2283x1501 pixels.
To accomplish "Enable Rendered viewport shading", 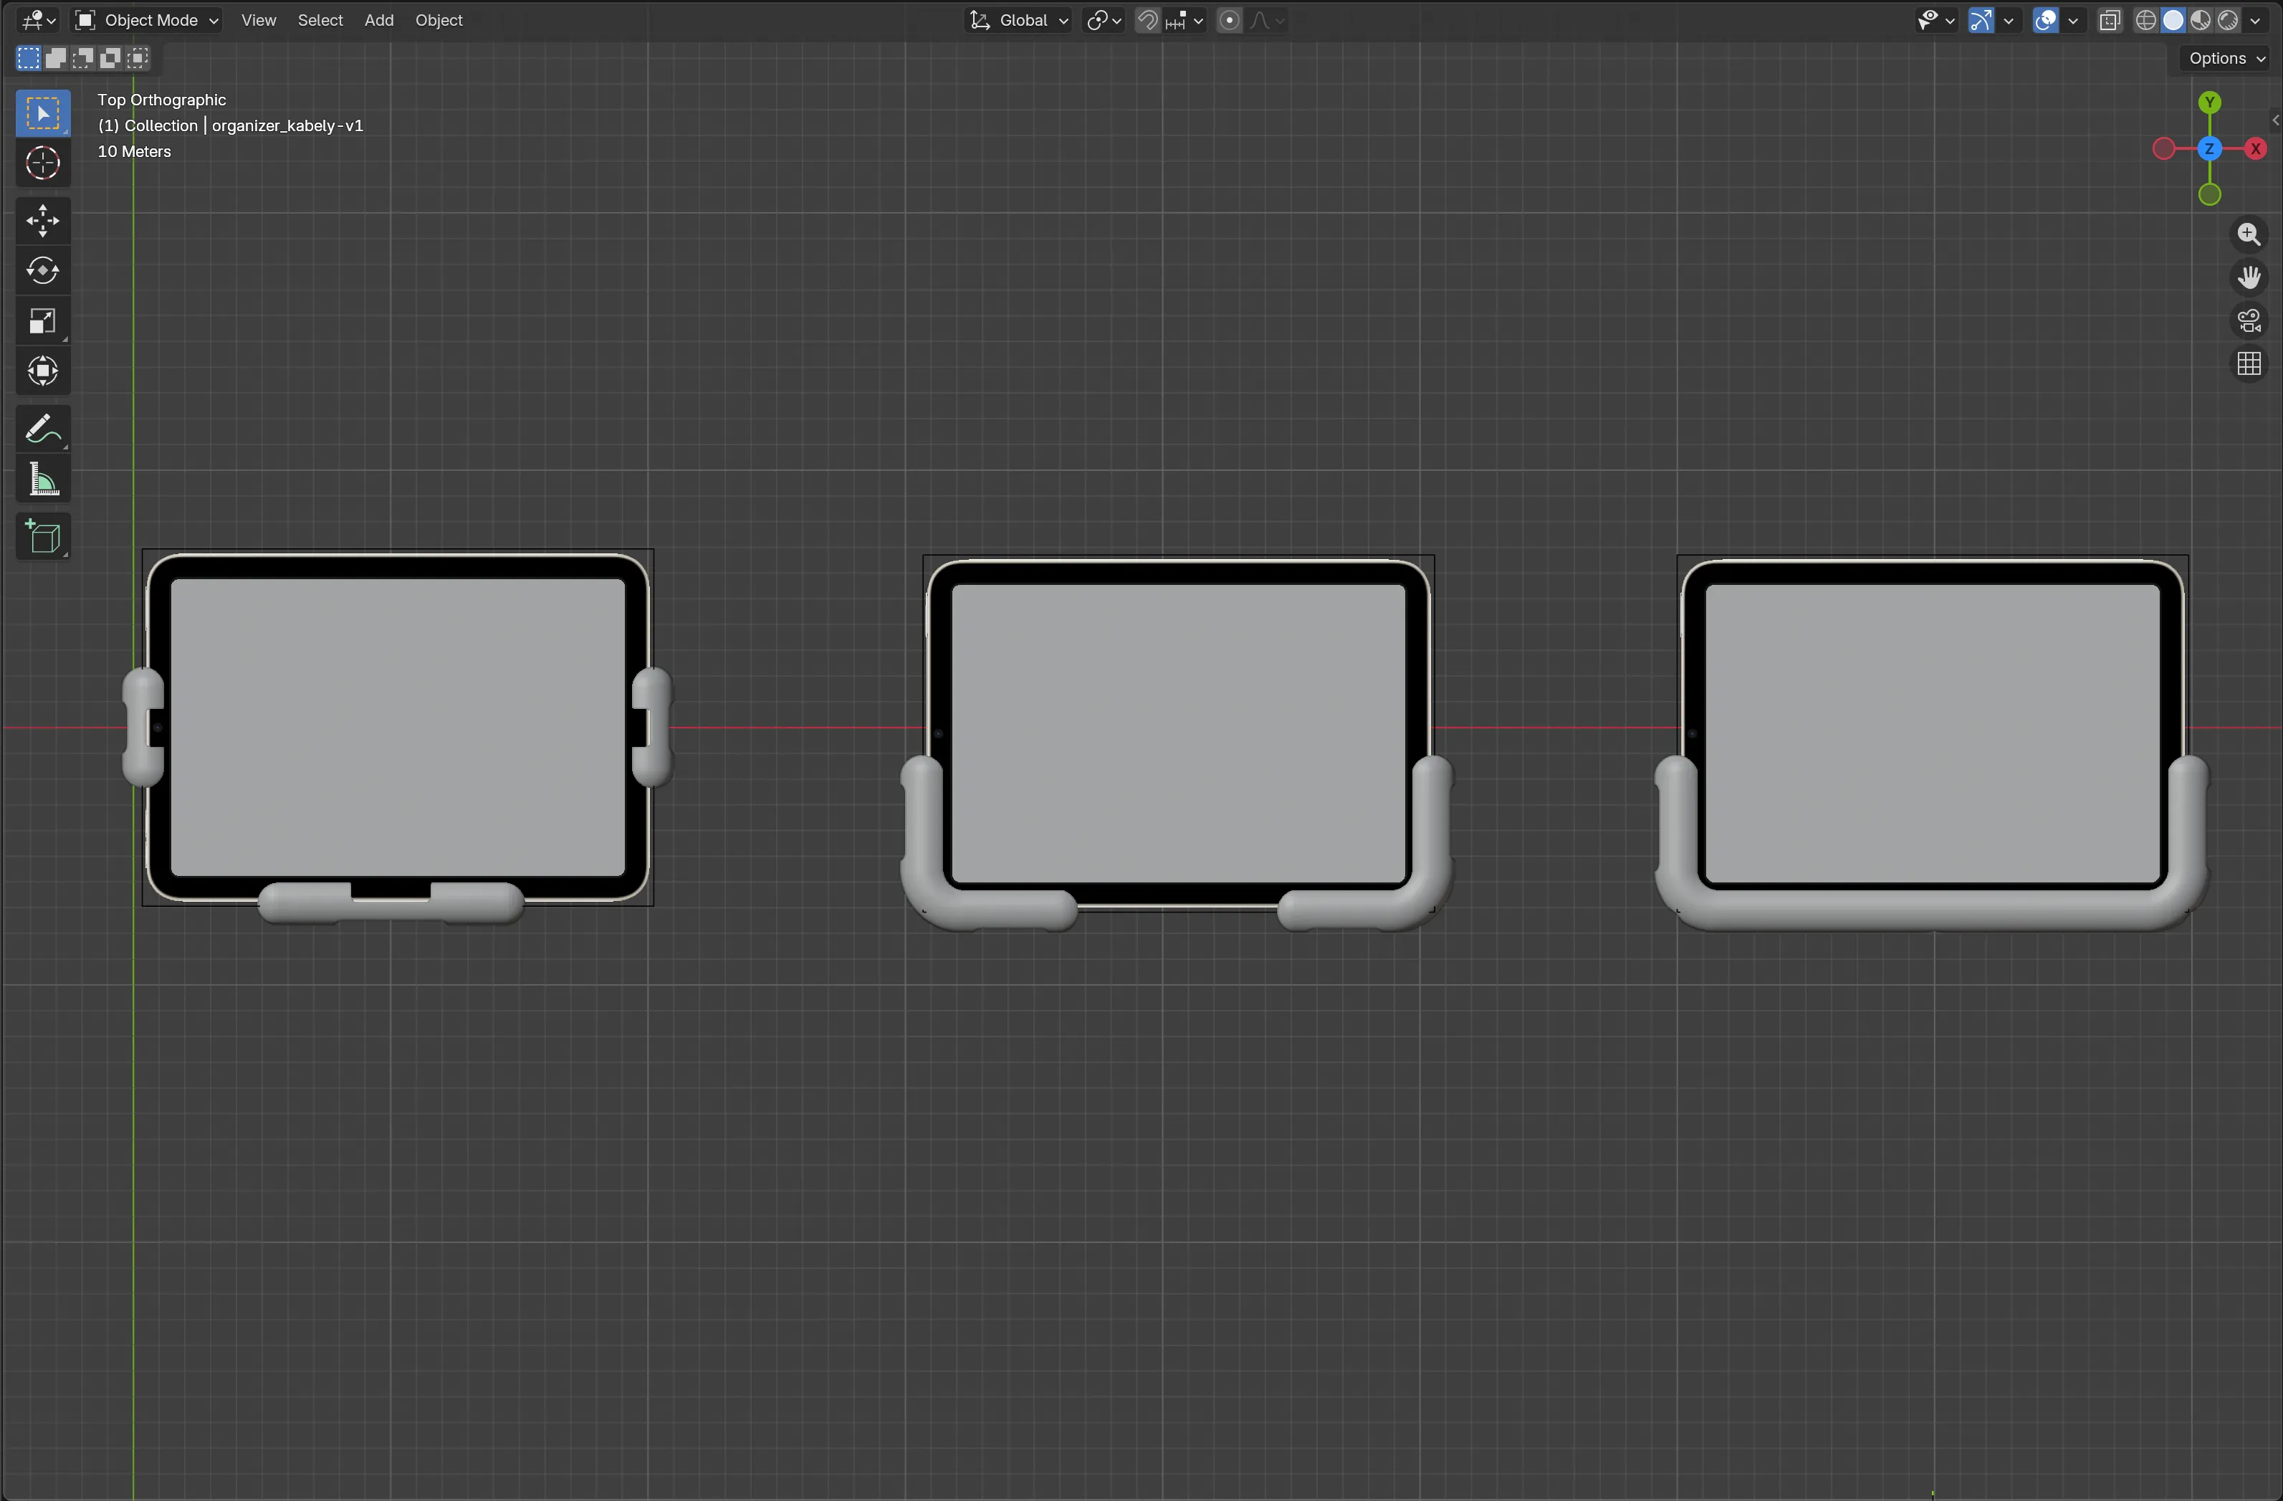I will coord(2227,20).
